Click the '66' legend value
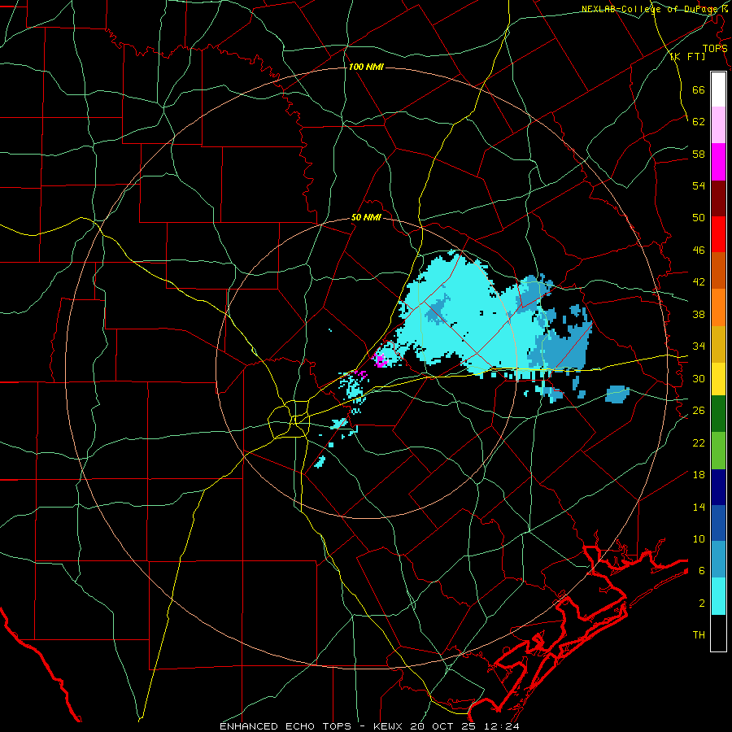 click(699, 89)
